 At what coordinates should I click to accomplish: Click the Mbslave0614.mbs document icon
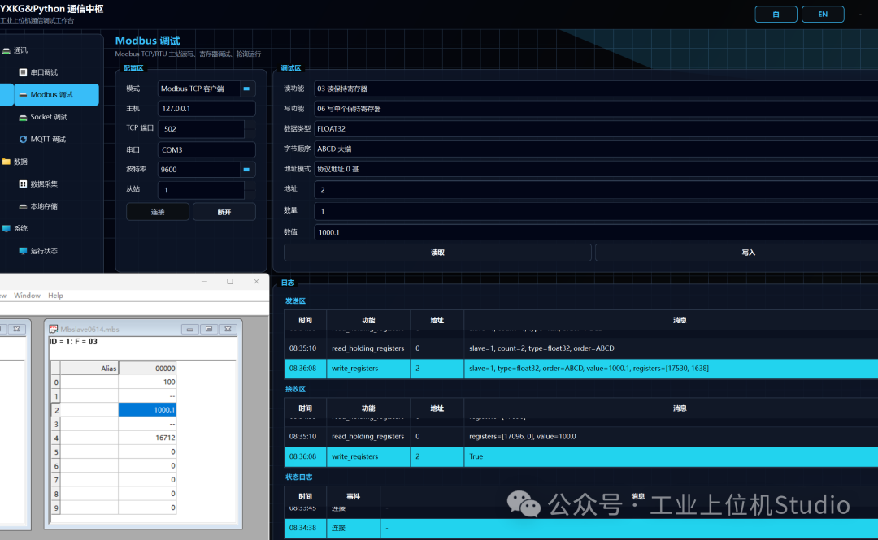point(53,329)
